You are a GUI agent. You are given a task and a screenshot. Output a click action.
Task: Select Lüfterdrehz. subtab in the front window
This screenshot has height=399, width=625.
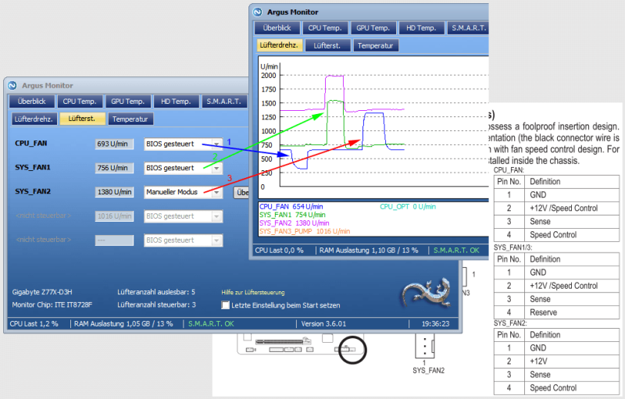280,45
